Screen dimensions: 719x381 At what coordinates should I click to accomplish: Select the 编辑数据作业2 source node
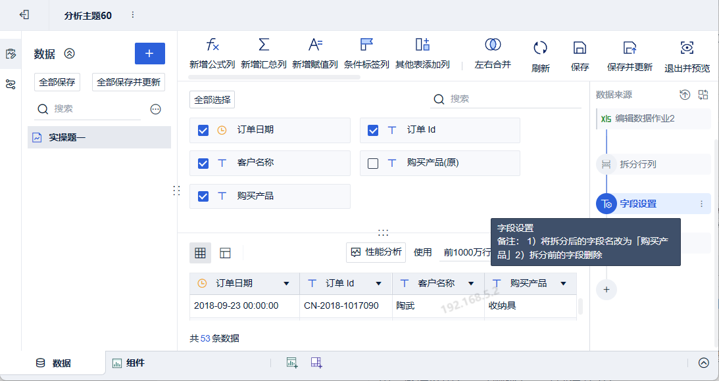point(653,119)
